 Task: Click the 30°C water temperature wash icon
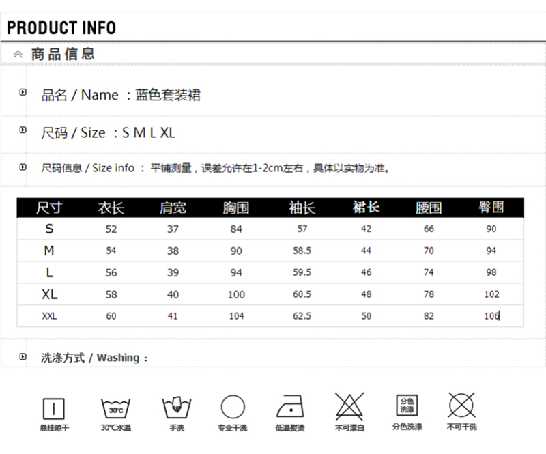click(115, 408)
